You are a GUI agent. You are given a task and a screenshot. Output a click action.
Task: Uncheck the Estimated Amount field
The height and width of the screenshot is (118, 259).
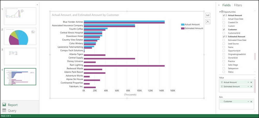(224, 37)
